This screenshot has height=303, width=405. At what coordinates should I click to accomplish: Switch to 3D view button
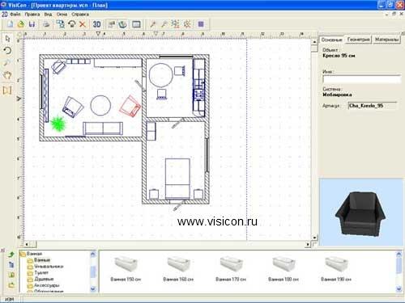click(x=96, y=24)
